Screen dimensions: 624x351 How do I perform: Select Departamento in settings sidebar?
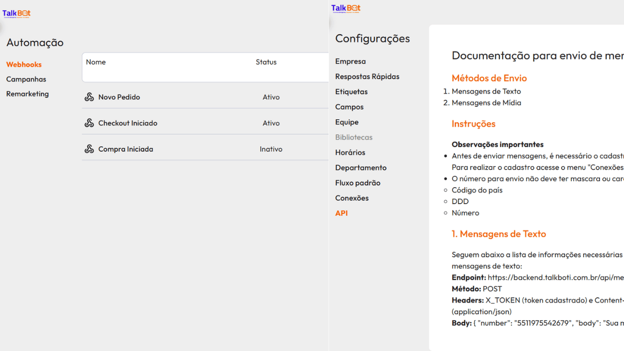point(361,168)
